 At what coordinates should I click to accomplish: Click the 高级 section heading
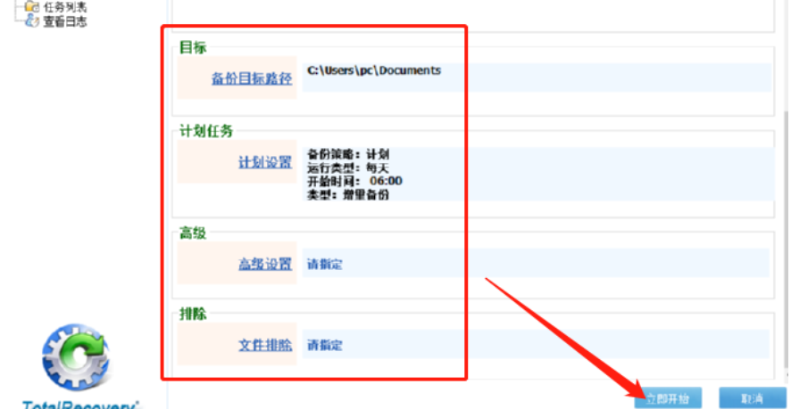tap(193, 233)
